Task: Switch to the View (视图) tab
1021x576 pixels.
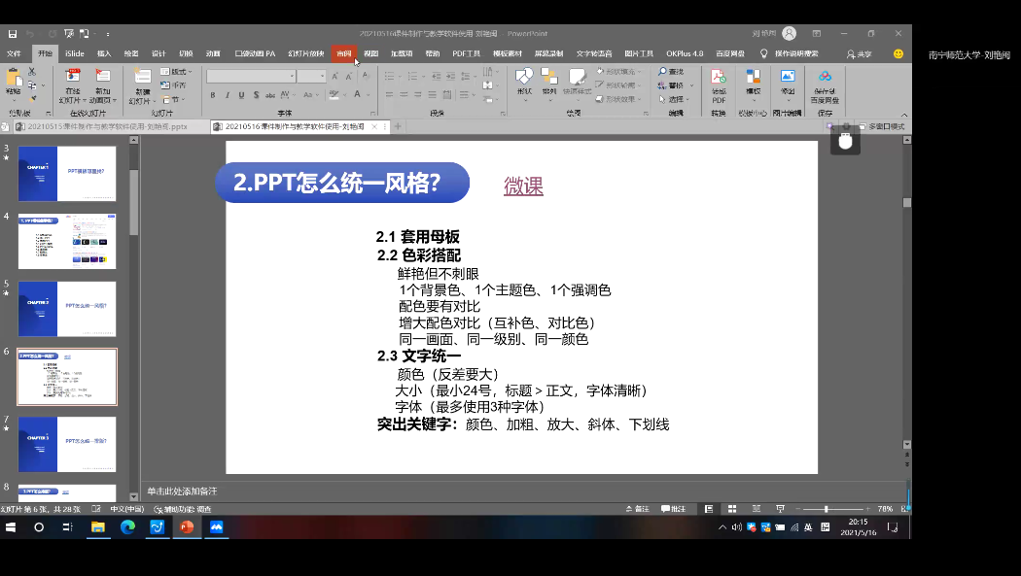Action: (371, 54)
